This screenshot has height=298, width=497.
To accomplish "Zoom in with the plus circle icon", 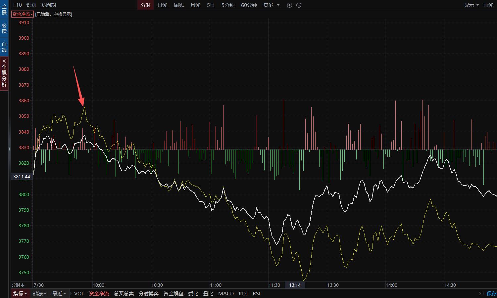I will pos(289,5).
